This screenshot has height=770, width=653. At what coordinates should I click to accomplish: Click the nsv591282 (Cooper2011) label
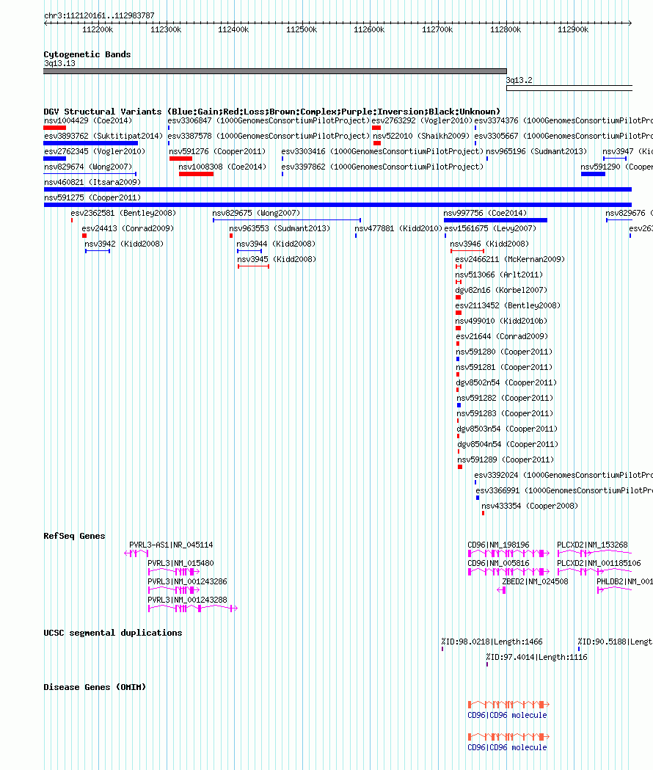point(505,399)
